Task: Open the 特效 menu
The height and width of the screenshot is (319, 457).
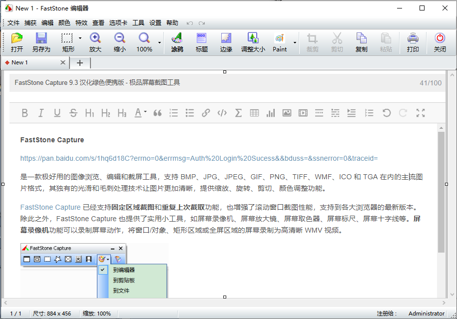Action: pyautogui.click(x=81, y=23)
